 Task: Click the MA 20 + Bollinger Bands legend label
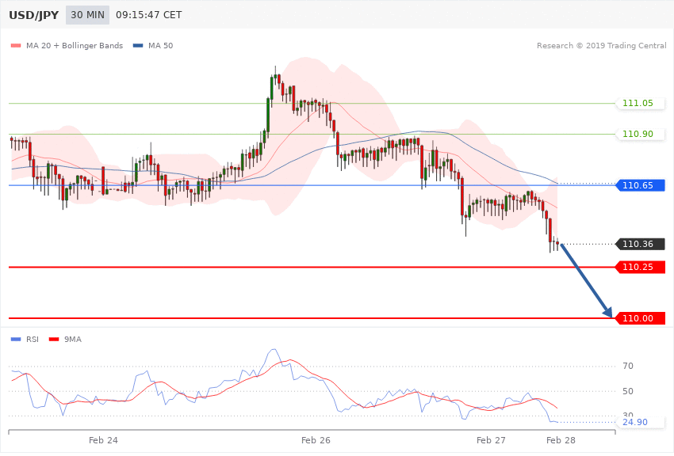pos(75,45)
